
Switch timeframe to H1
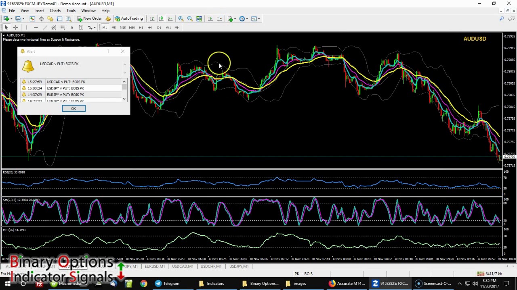[x=141, y=27]
